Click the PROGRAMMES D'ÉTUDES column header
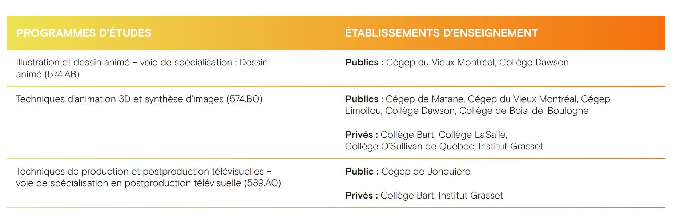This screenshot has width=693, height=220. [x=84, y=33]
